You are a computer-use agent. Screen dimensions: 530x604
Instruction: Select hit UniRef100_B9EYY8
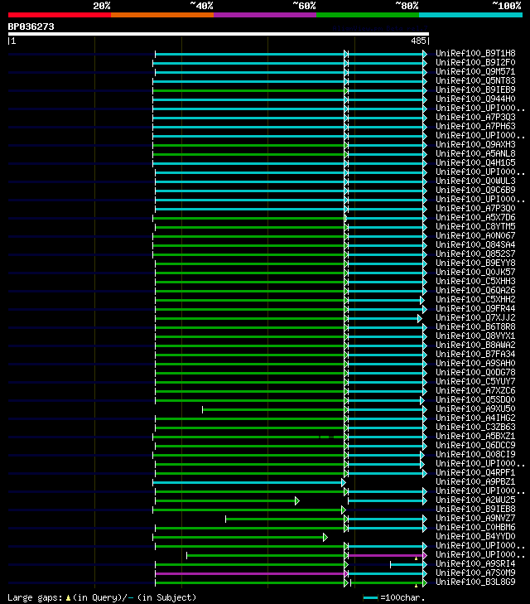click(475, 263)
